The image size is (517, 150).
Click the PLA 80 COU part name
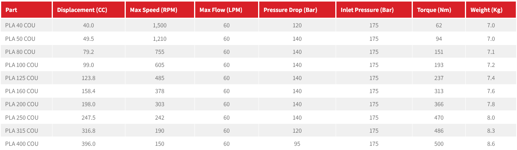point(20,52)
